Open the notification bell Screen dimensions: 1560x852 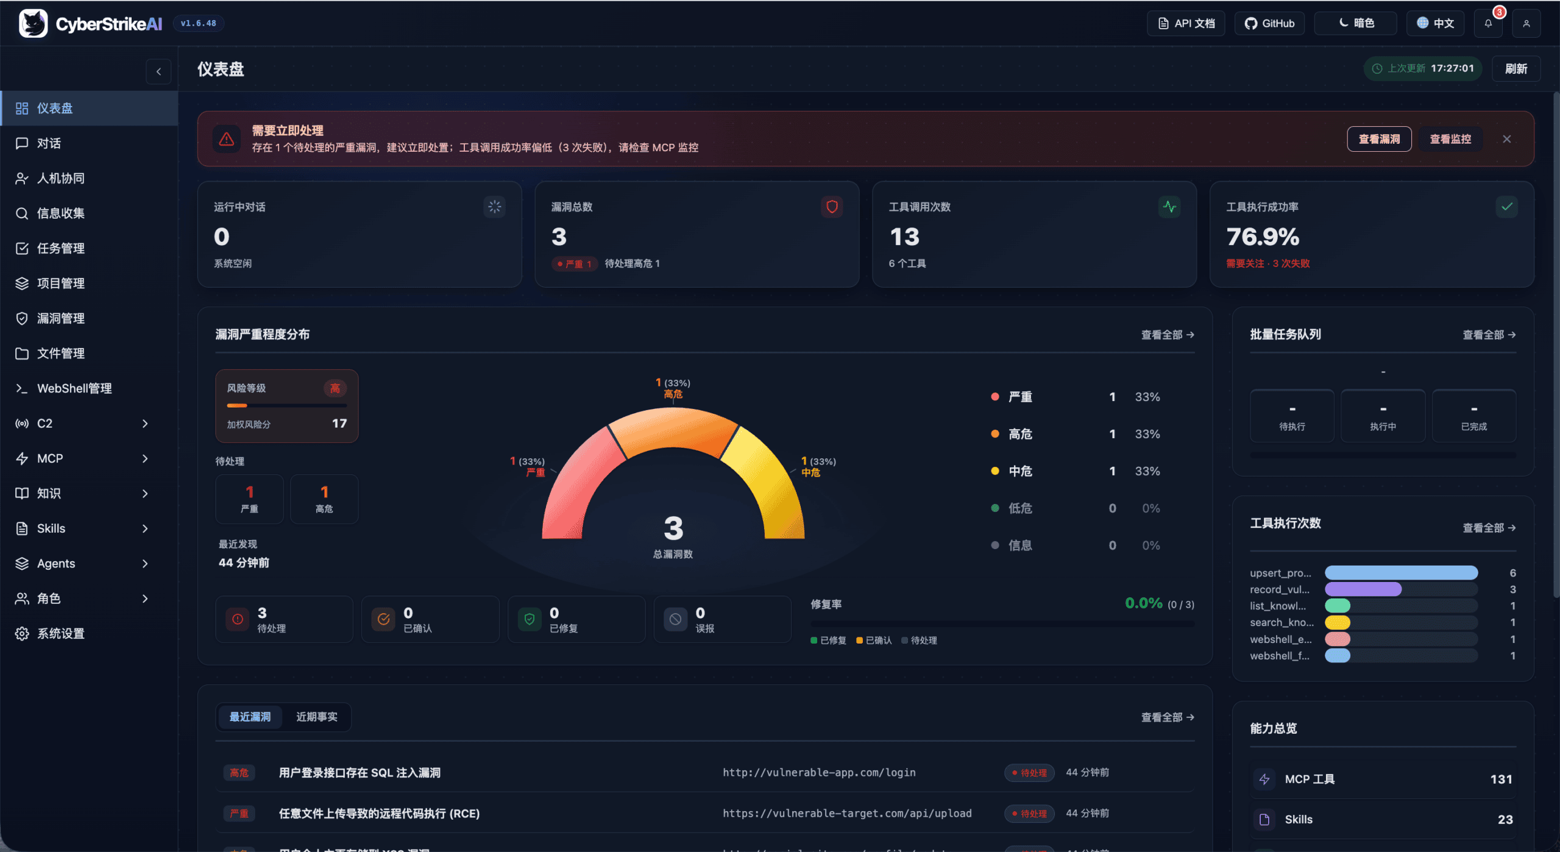coord(1488,23)
